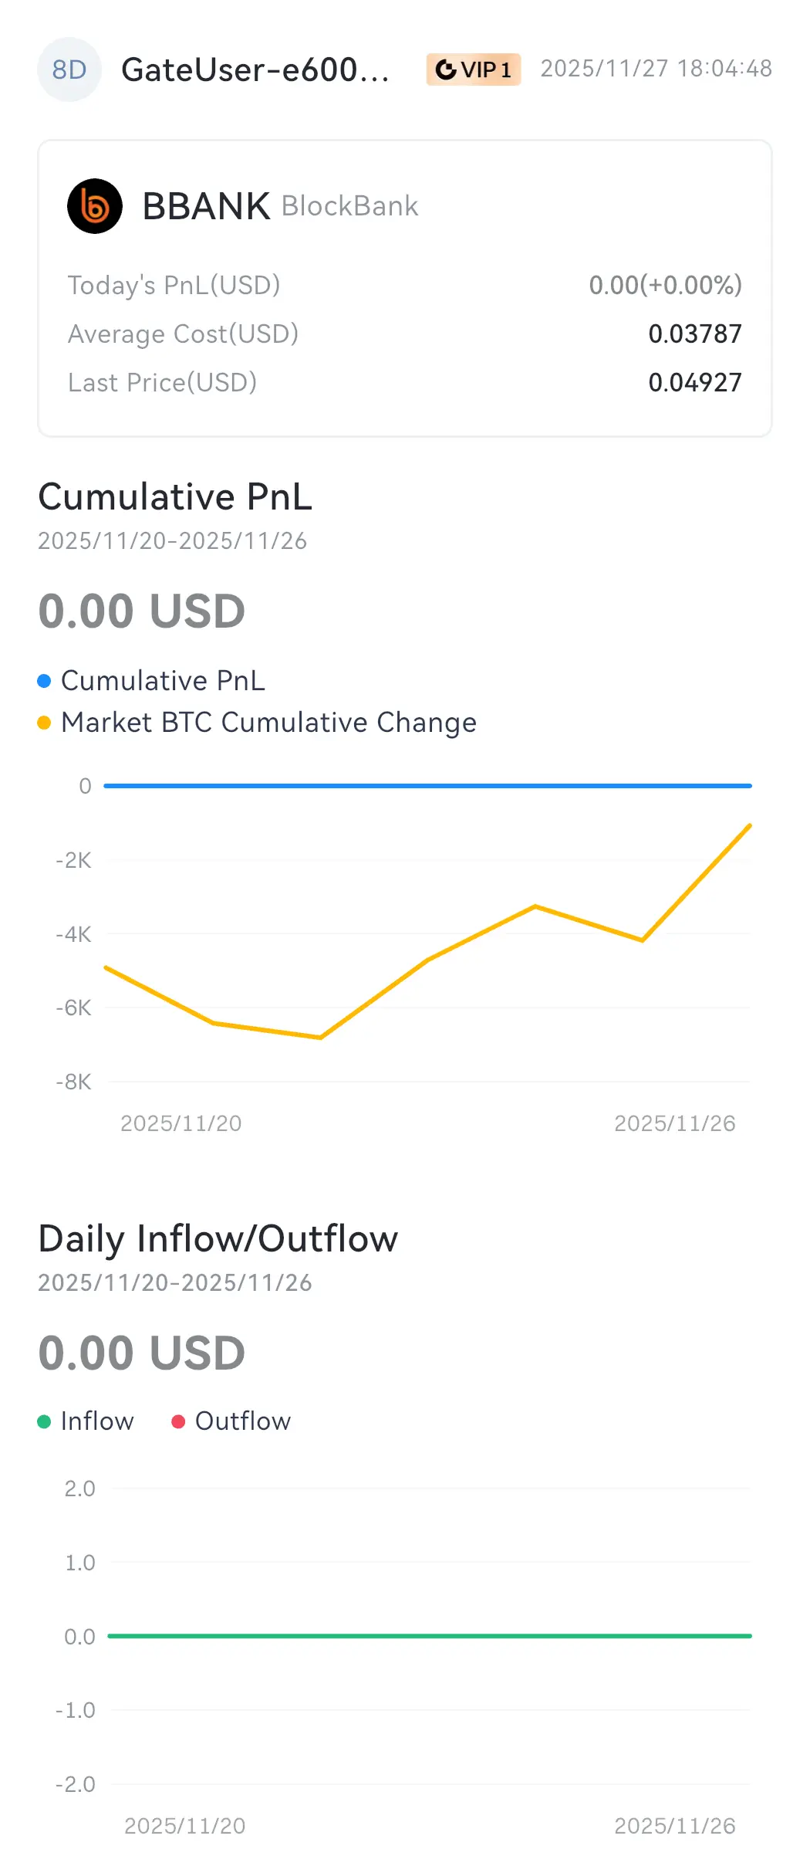Click the VIP 1 badge
Image resolution: width=810 pixels, height=1873 pixels.
coord(474,69)
